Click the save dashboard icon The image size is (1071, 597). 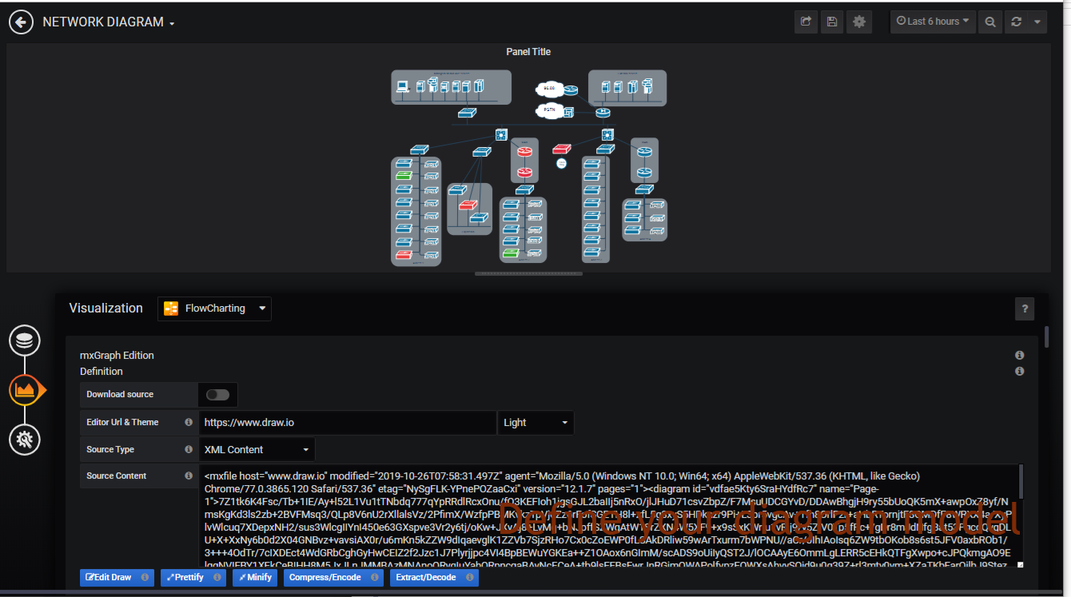coord(832,22)
